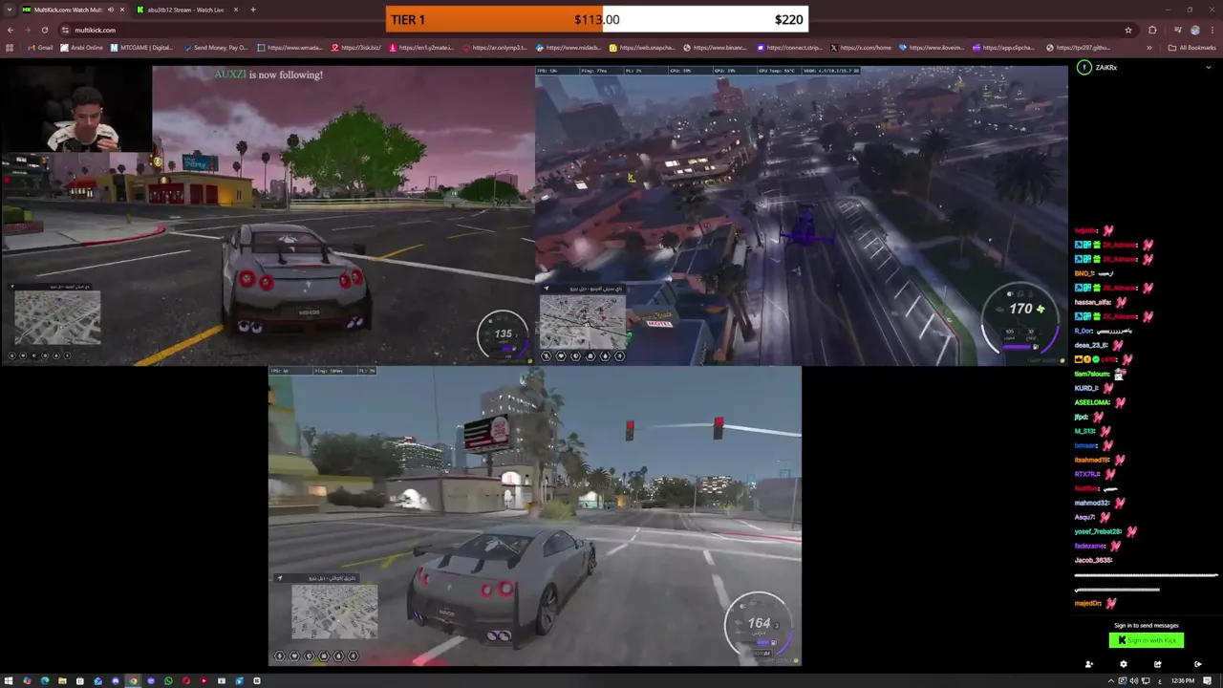Click username itsahmed19 in chat

tap(1092, 460)
